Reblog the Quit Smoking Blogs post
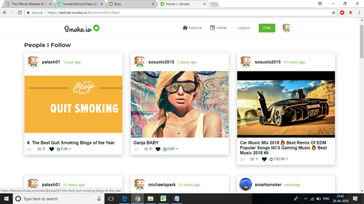Viewport: 364px width, 204px height. pyautogui.click(x=30, y=150)
